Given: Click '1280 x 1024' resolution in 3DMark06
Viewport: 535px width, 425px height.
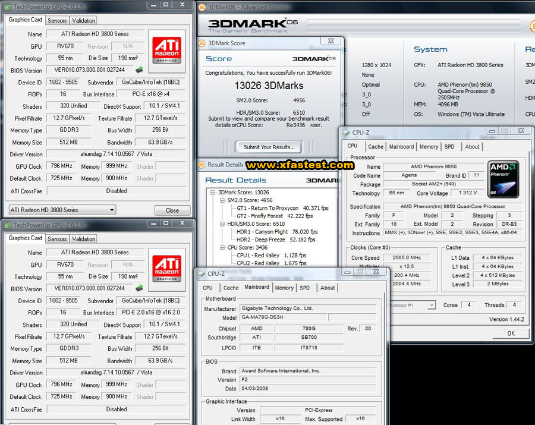Looking at the screenshot, I should 376,65.
